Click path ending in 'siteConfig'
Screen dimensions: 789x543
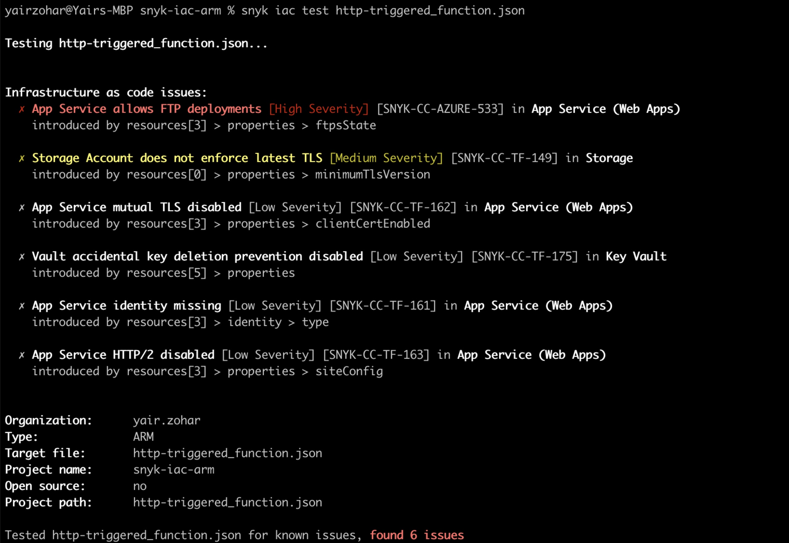coord(207,372)
